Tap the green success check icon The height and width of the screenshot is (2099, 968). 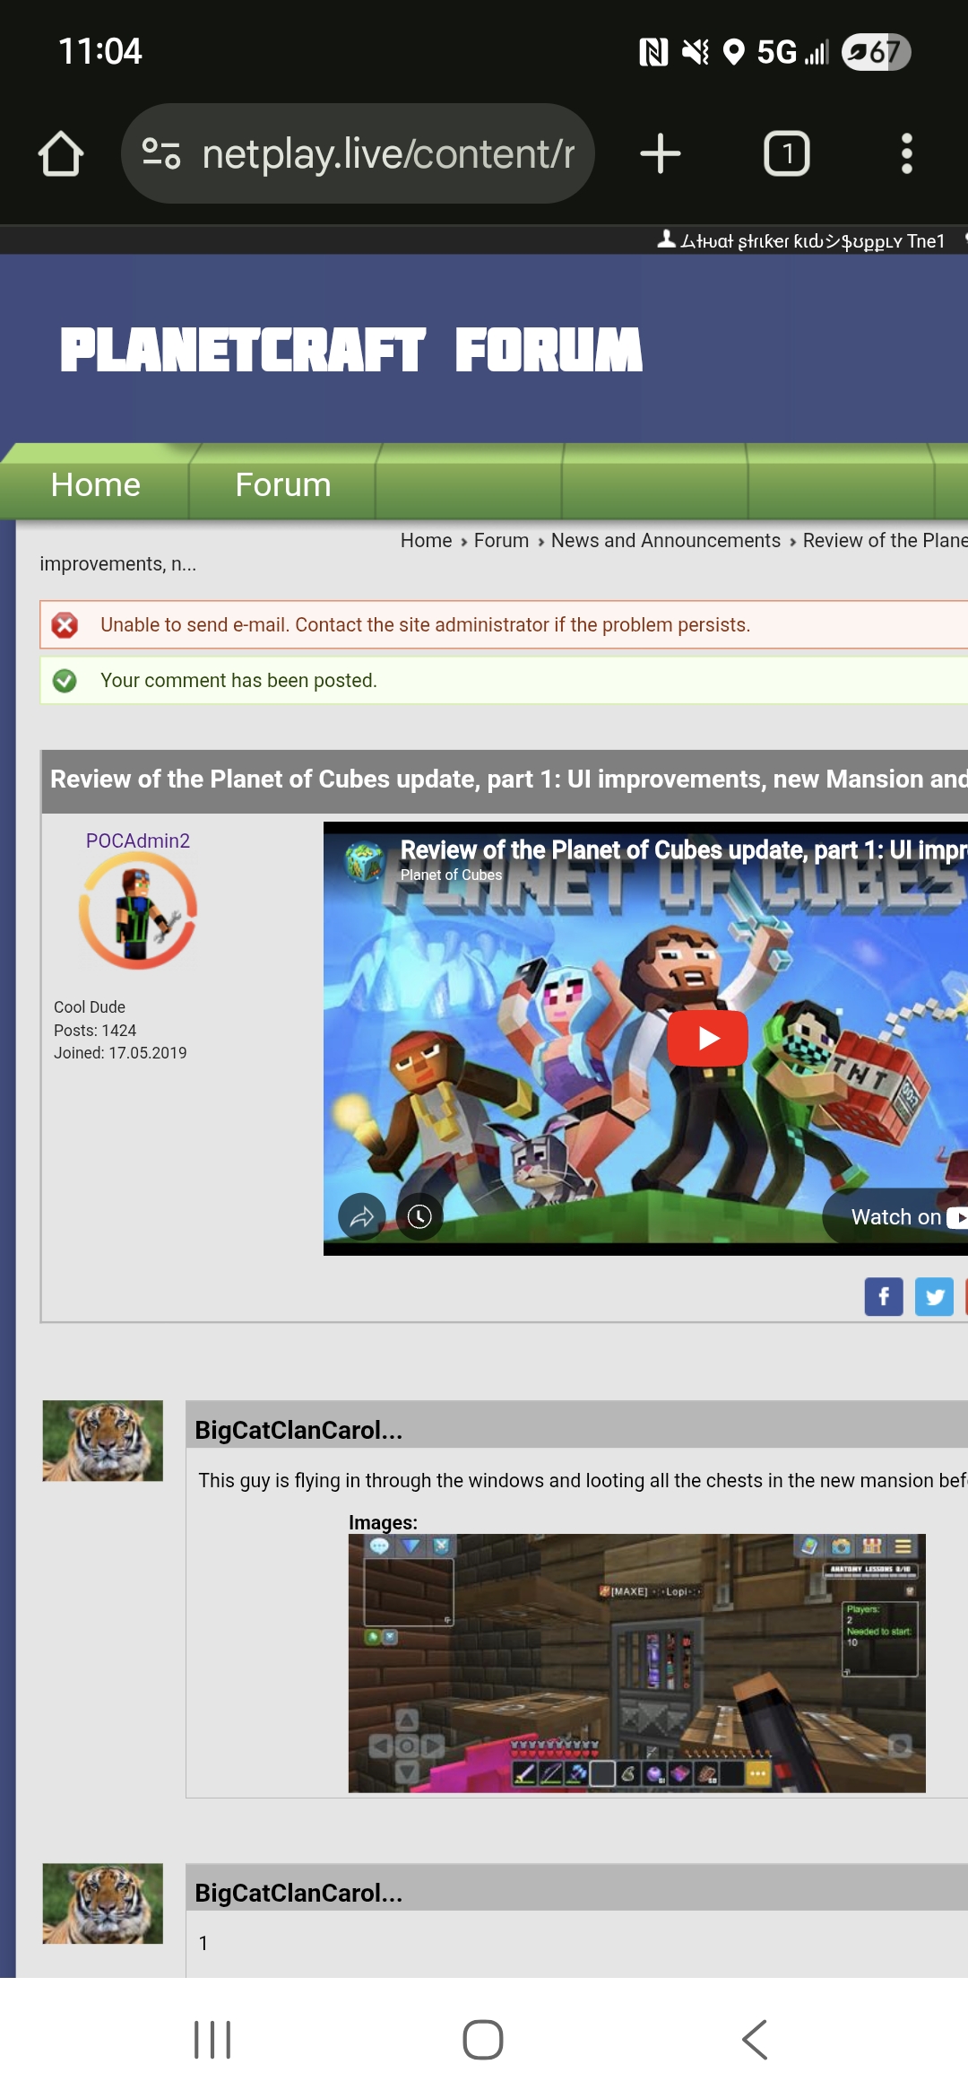tap(65, 681)
